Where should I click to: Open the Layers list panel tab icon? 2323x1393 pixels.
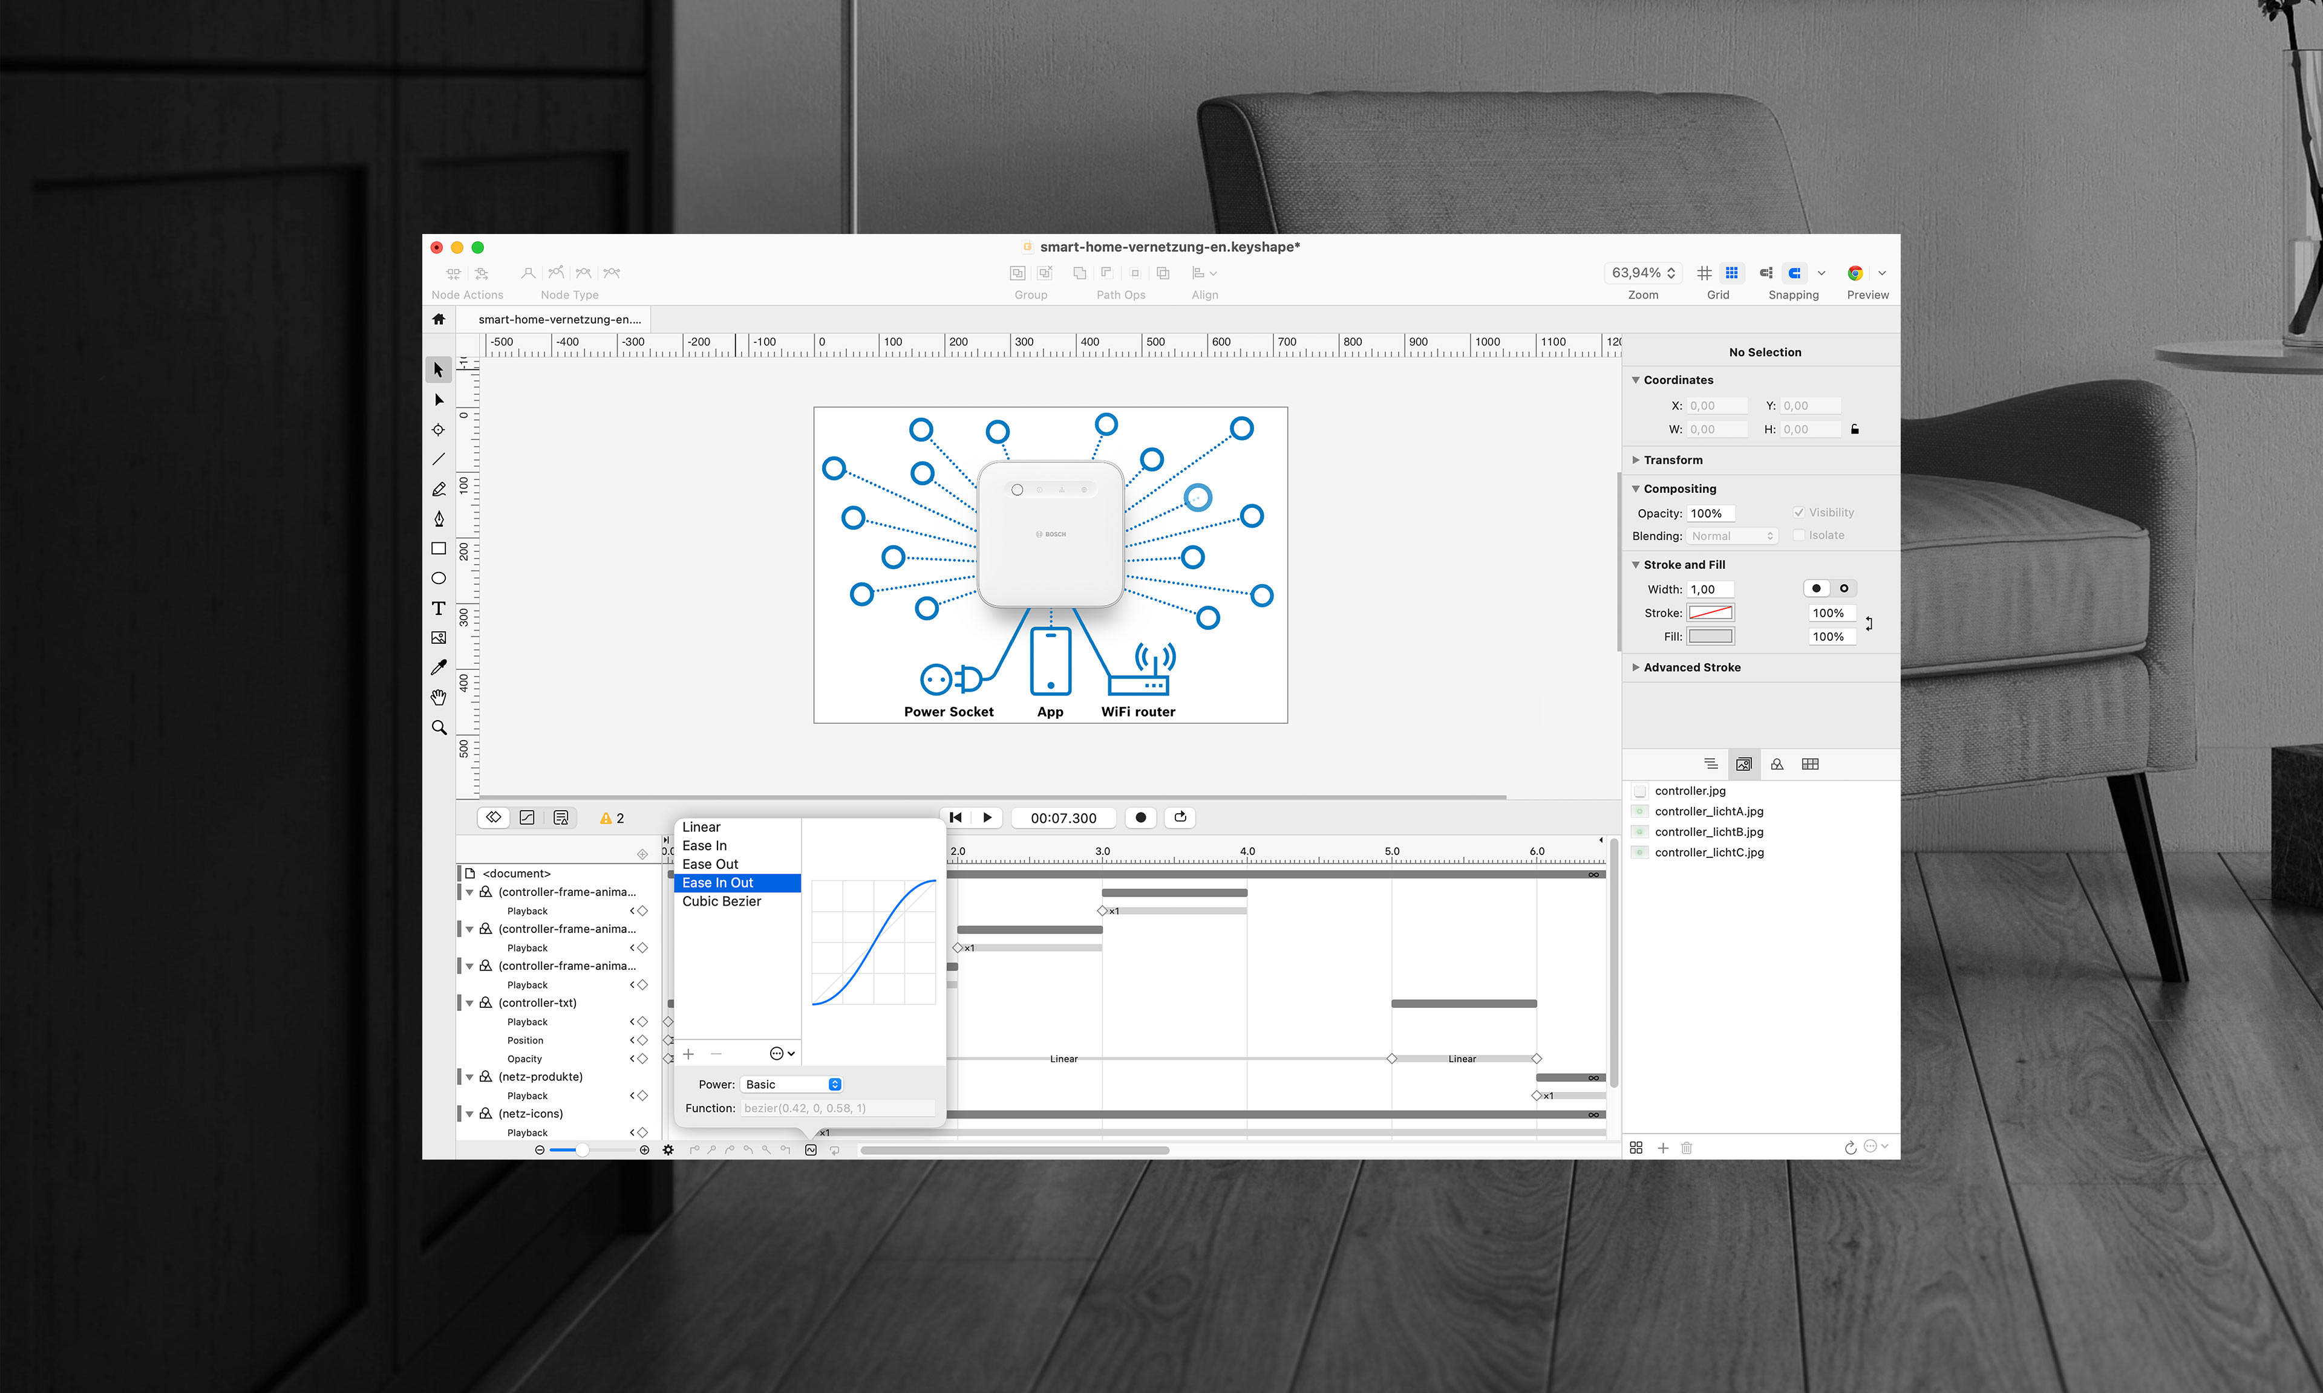coord(1711,764)
